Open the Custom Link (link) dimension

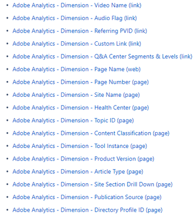tap(77, 44)
